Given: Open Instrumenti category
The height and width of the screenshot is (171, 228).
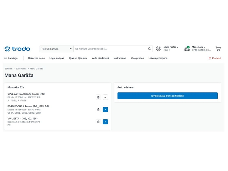Looking at the screenshot, I should 120,58.
